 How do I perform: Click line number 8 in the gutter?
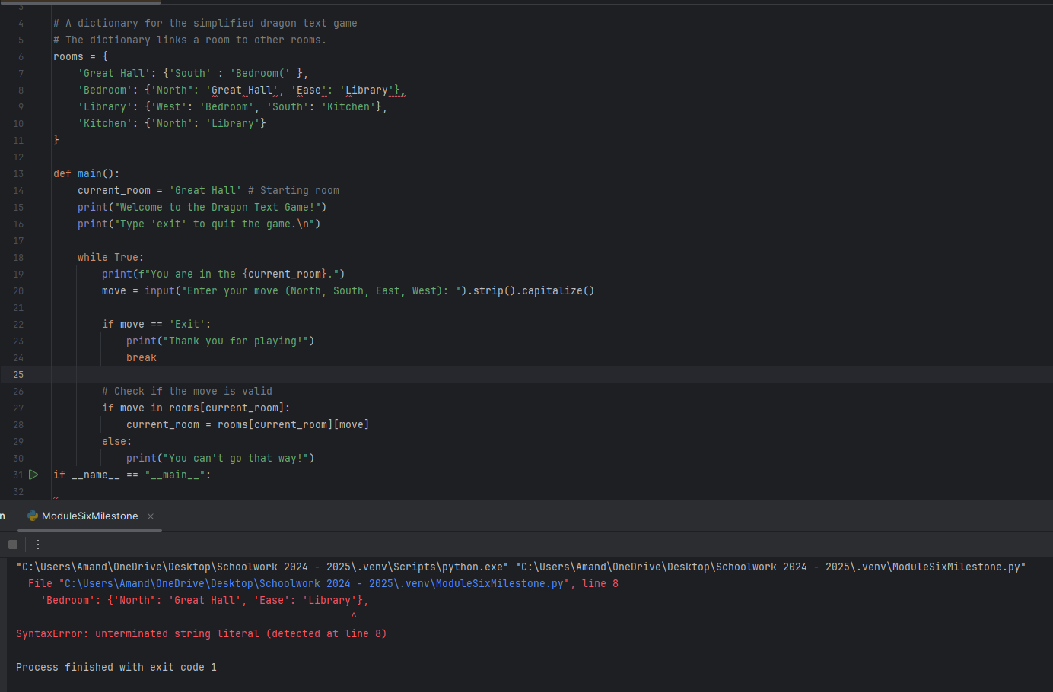click(x=21, y=90)
